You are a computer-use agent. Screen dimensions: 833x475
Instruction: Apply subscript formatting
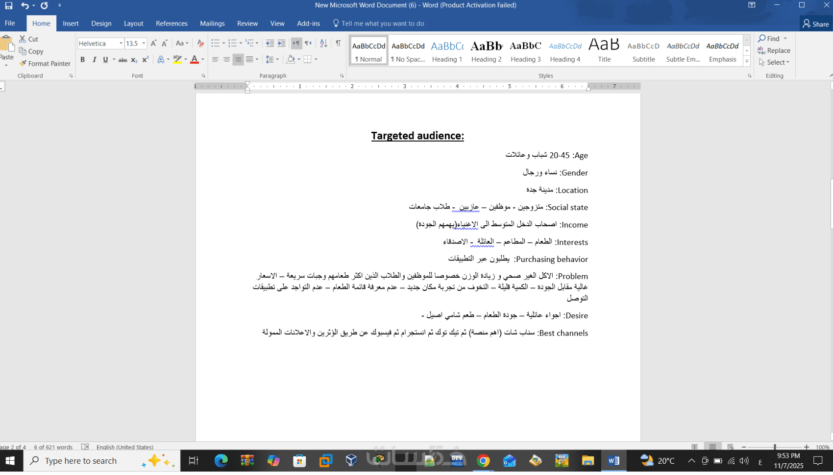pyautogui.click(x=134, y=60)
